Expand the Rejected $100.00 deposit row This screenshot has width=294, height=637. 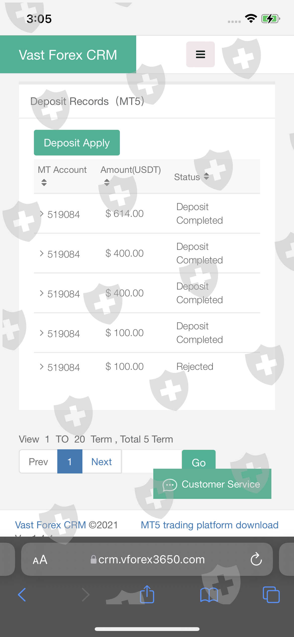pyautogui.click(x=42, y=367)
